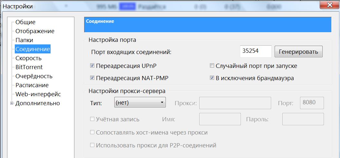The height and width of the screenshot is (158, 340).
Task: Select the Соединение category
Action: point(33,49)
